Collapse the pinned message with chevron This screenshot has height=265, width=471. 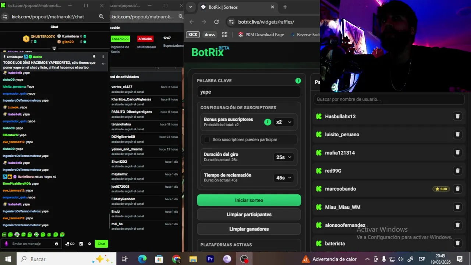click(x=103, y=64)
